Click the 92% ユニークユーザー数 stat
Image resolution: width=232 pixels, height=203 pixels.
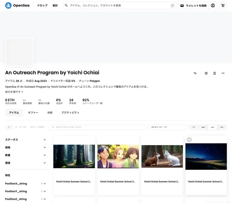click(93, 101)
